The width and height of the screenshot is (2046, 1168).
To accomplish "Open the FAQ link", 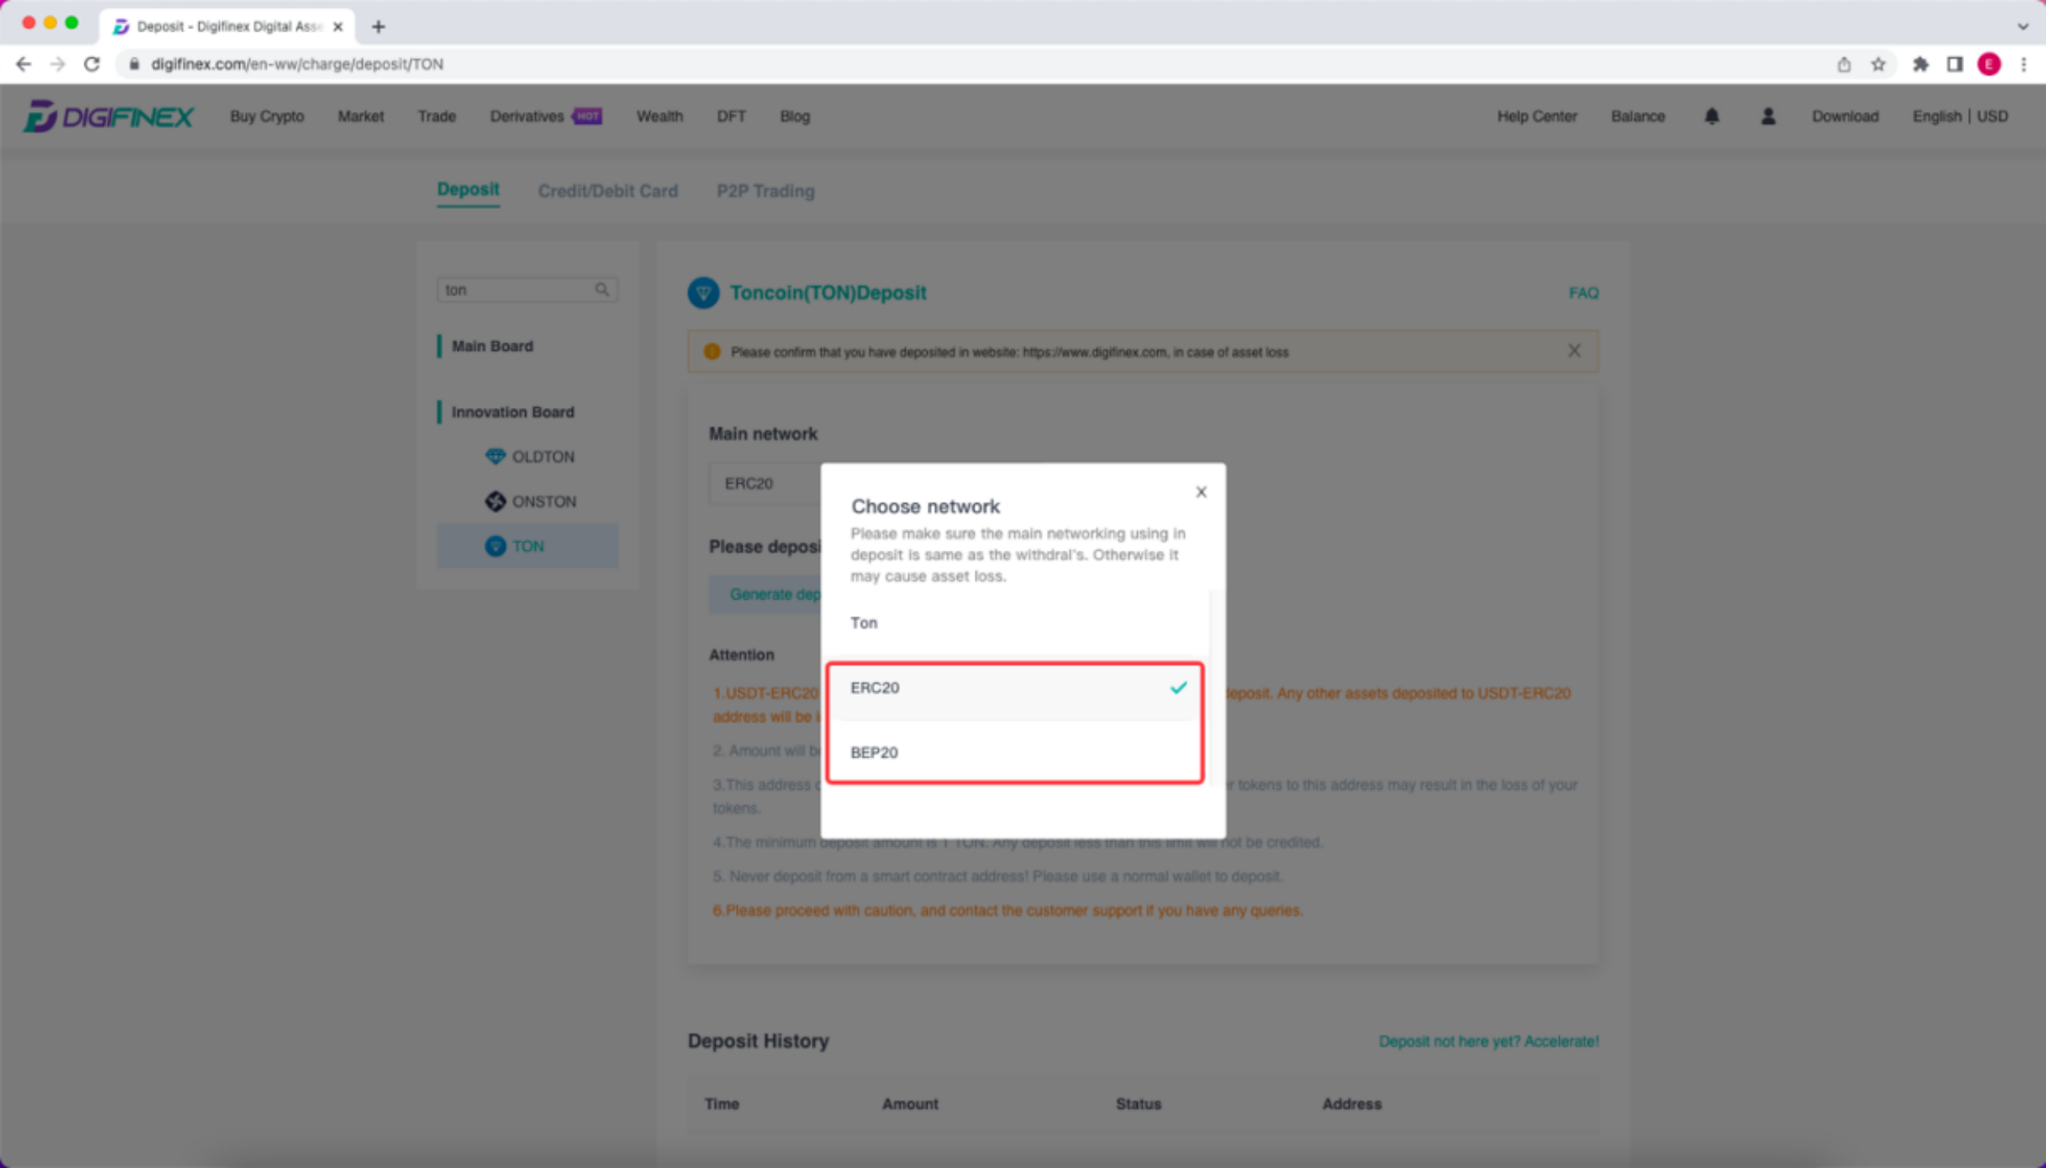I will coord(1583,293).
